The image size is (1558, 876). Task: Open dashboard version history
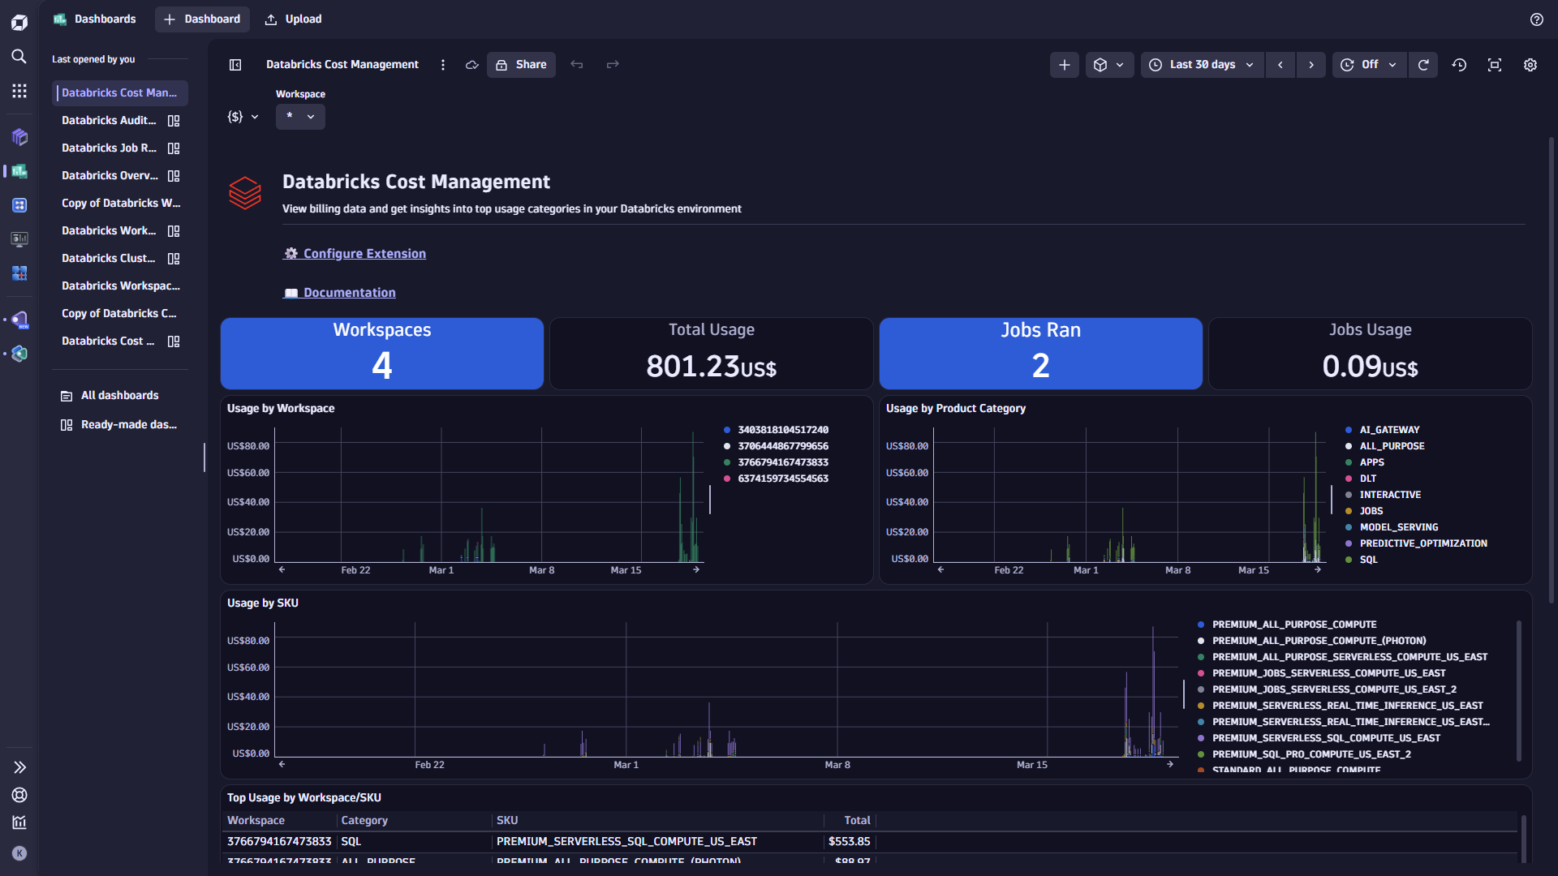(1460, 64)
